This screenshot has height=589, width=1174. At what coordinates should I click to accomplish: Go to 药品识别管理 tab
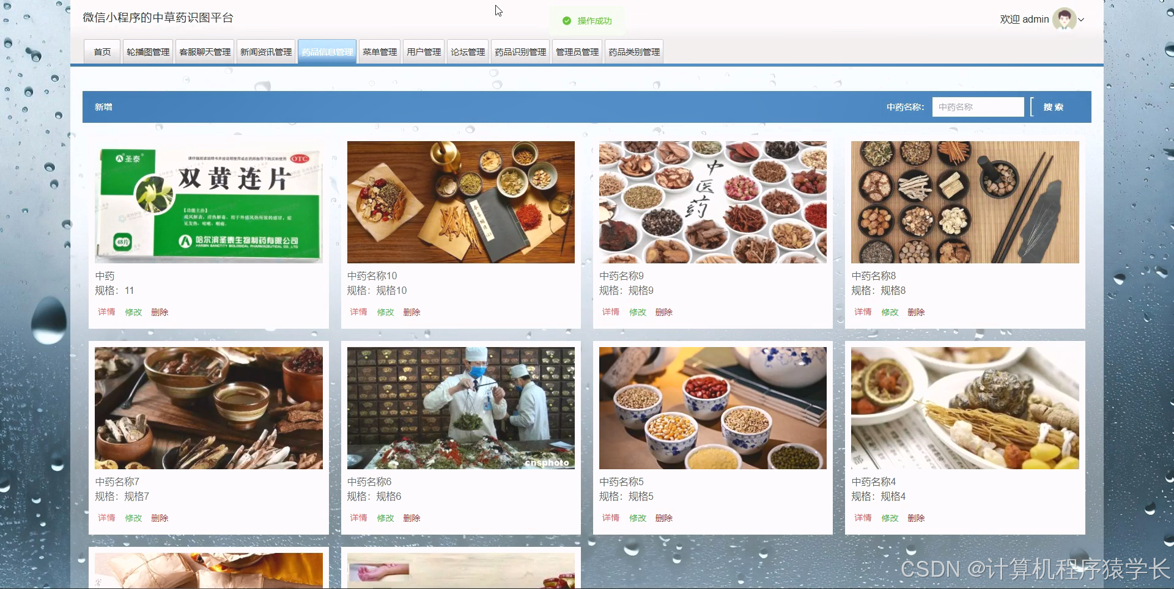(x=520, y=52)
